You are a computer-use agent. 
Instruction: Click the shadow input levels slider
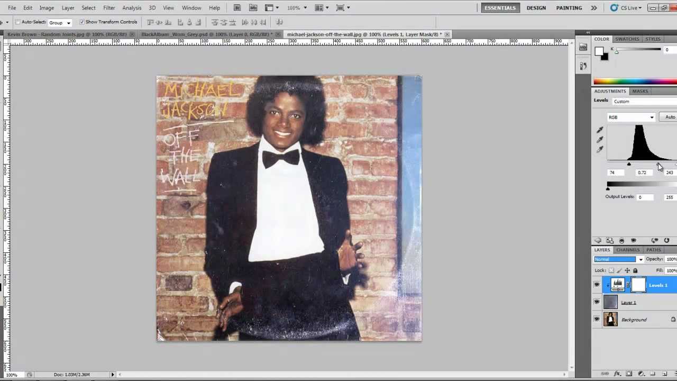(x=629, y=165)
